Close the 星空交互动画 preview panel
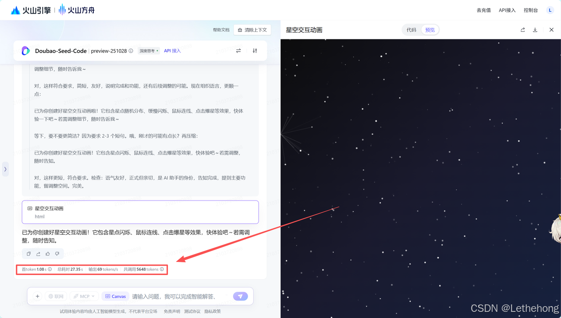Image resolution: width=561 pixels, height=318 pixels. click(551, 30)
